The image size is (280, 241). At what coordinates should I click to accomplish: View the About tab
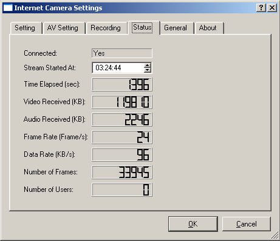(x=209, y=28)
